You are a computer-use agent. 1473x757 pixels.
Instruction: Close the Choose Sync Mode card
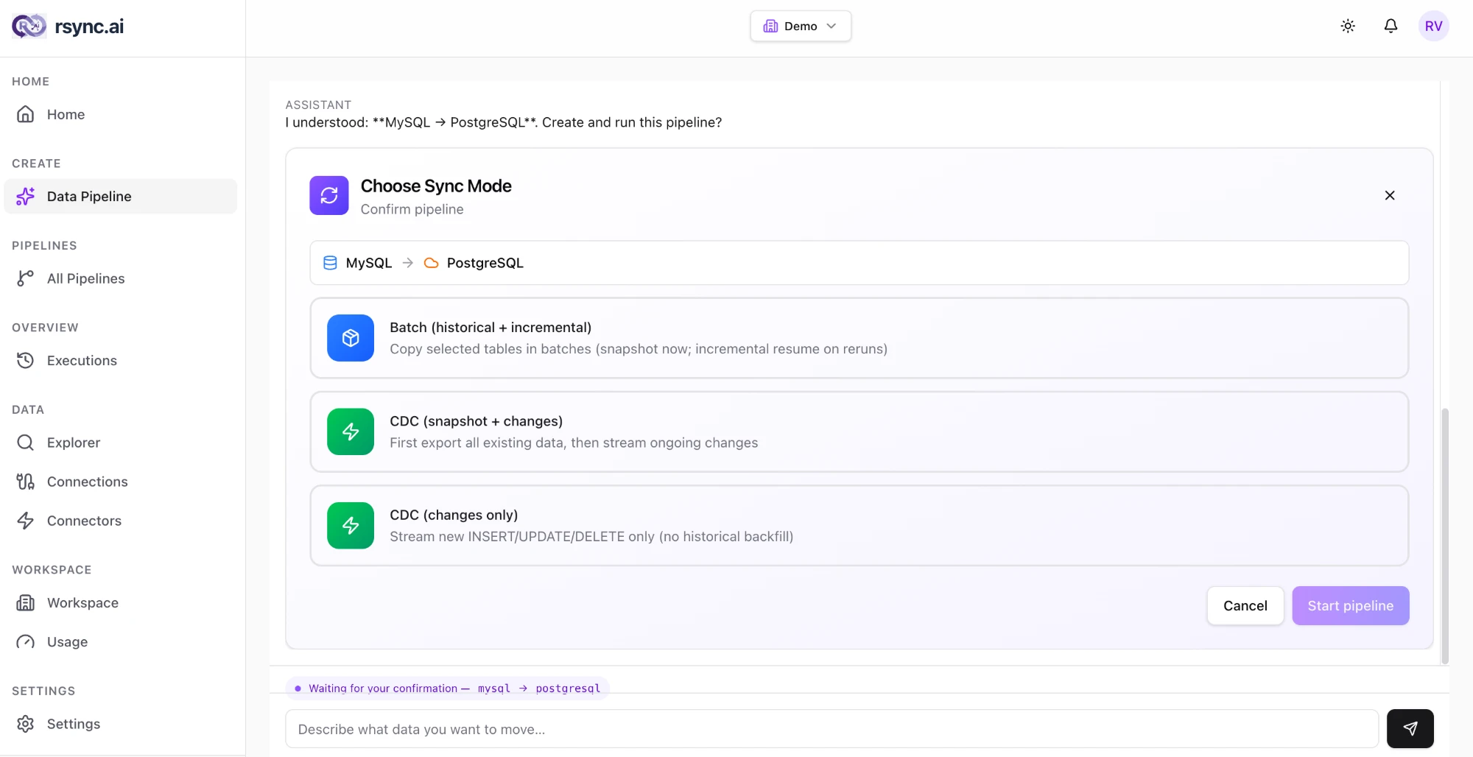click(x=1389, y=195)
